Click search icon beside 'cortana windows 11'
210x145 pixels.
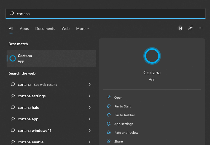13,130
